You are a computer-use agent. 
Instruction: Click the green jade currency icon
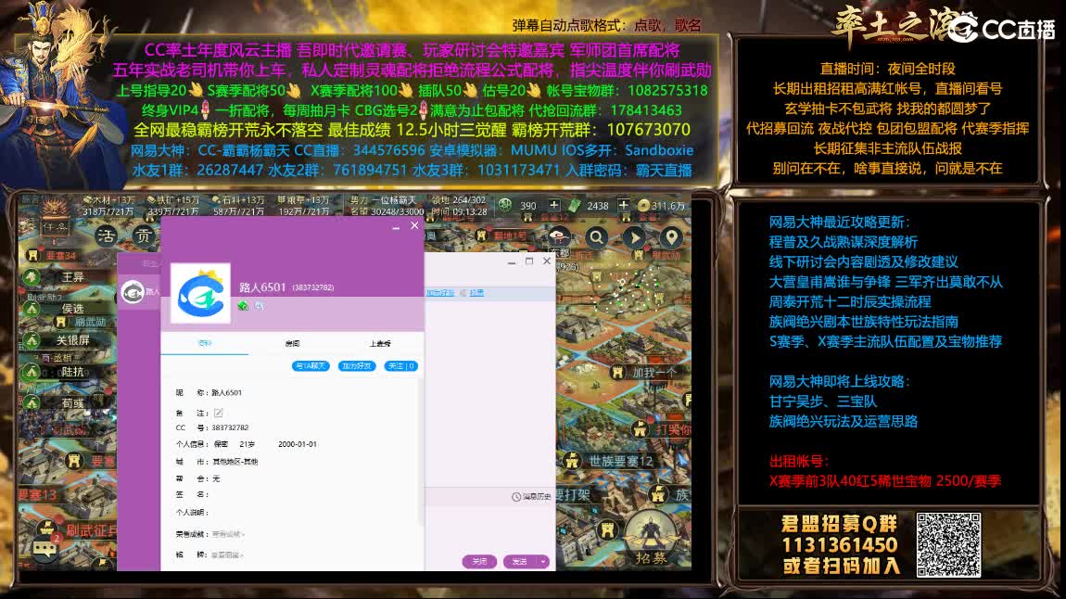click(505, 205)
